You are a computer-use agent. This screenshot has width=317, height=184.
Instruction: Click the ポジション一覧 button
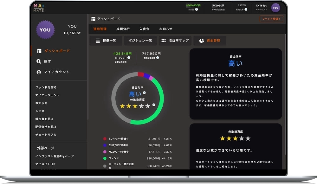[140, 41]
